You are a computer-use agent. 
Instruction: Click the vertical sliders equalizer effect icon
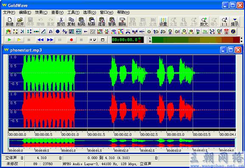92,32
